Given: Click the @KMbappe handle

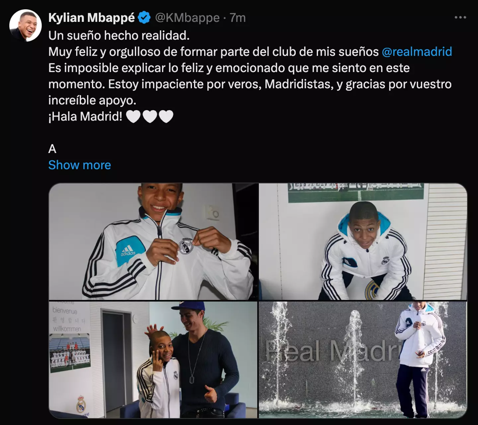Looking at the screenshot, I should point(187,18).
